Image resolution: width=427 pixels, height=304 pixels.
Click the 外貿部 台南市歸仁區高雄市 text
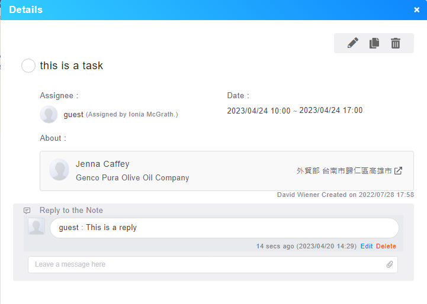click(344, 171)
